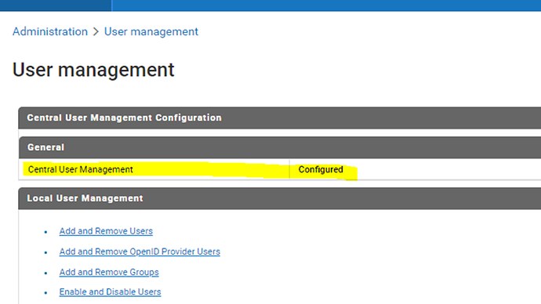This screenshot has height=304, width=541.
Task: Click bullet beside Add and Remove Users
Action: point(46,232)
